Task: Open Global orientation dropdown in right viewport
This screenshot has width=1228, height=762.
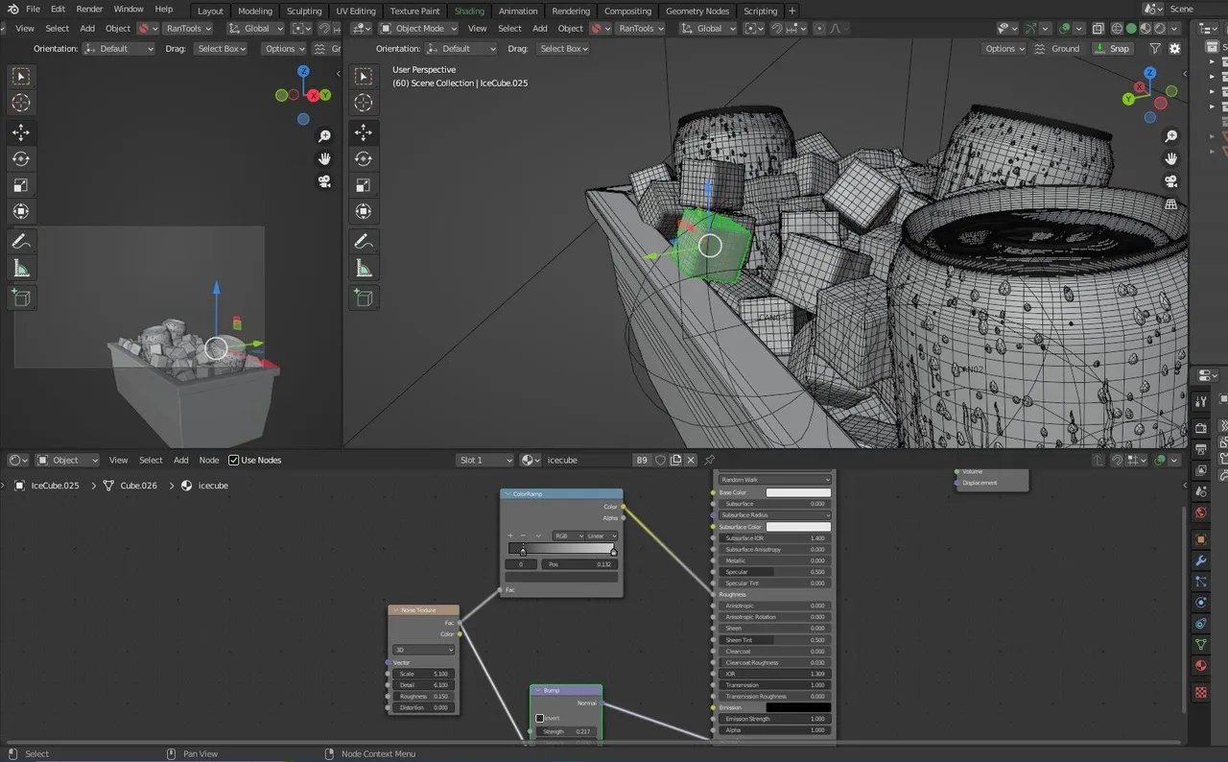Action: pyautogui.click(x=708, y=29)
